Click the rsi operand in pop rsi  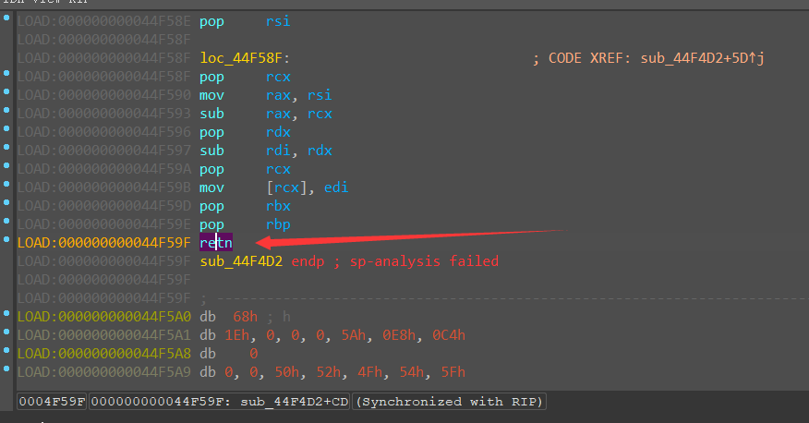coord(278,21)
